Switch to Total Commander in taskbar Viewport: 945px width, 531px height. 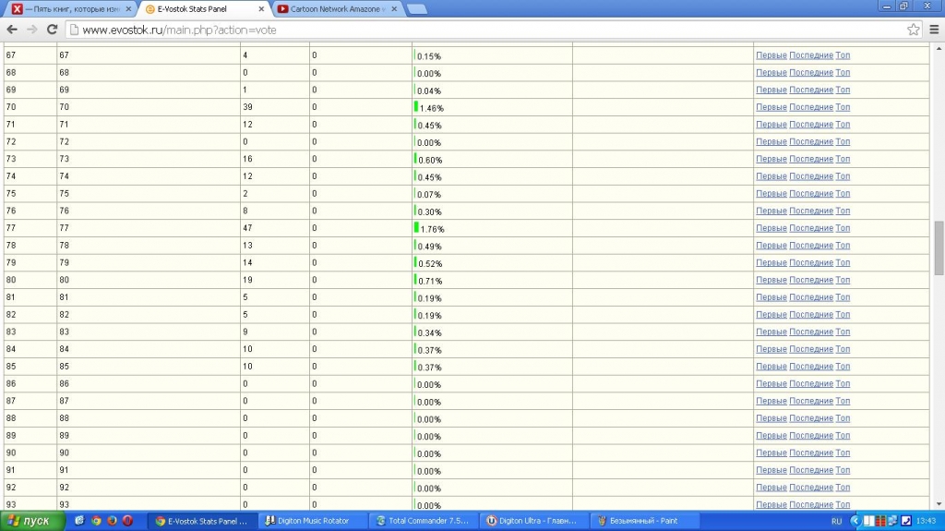coord(422,521)
